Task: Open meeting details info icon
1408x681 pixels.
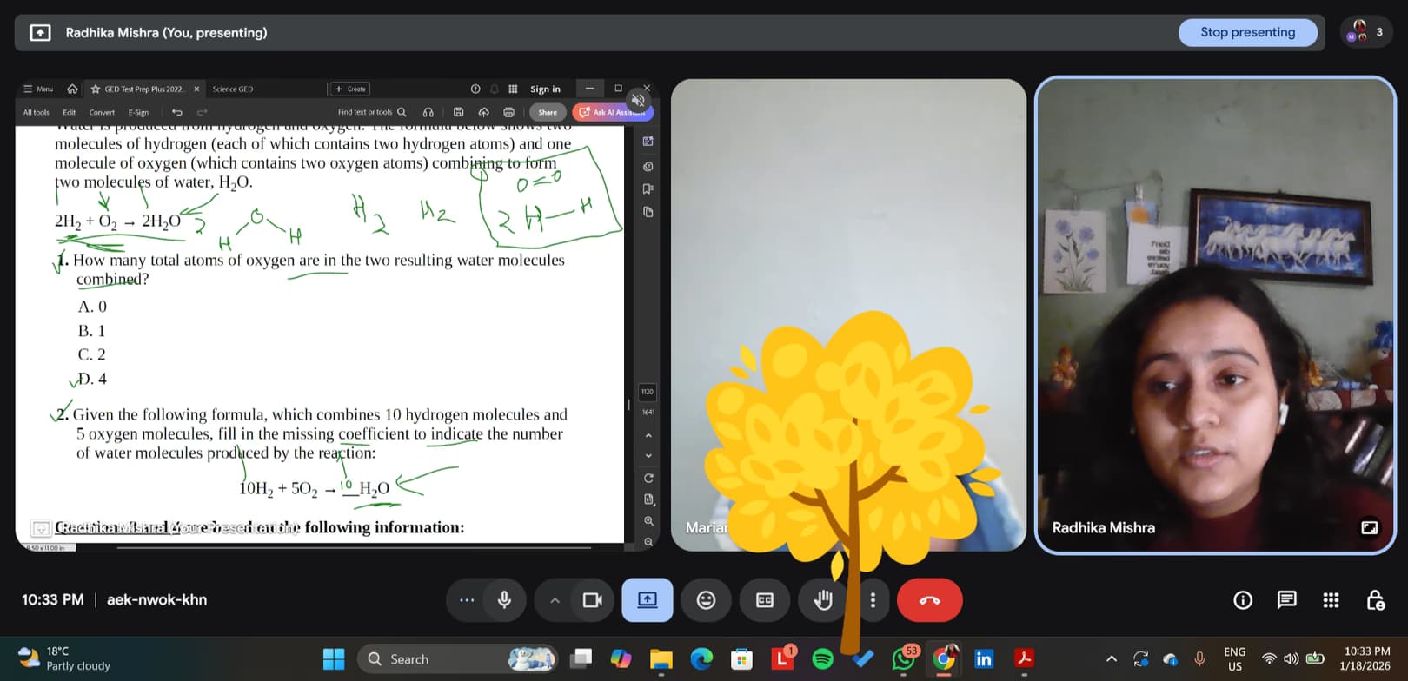Action: 1243,600
